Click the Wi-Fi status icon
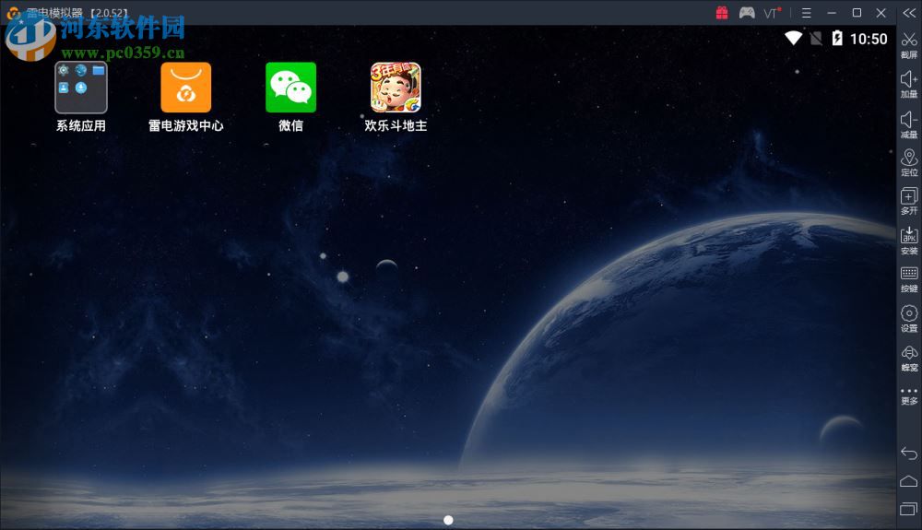Screen dimensions: 922x530 [793, 39]
